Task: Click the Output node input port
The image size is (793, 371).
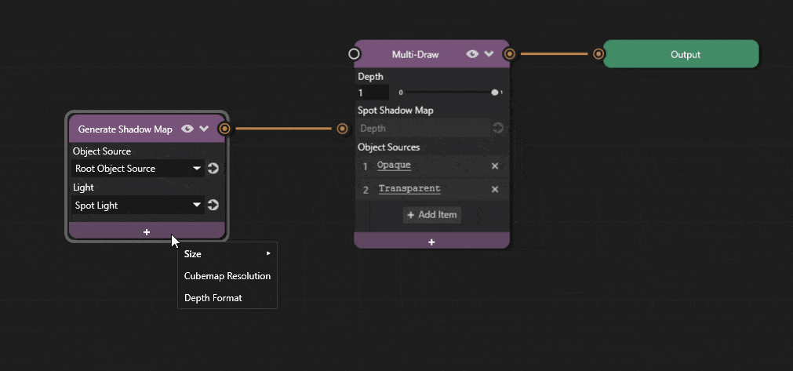Action: click(599, 54)
